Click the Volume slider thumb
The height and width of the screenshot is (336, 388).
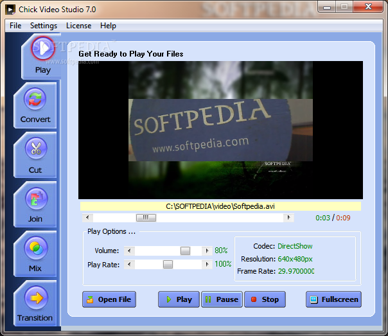[x=185, y=251]
